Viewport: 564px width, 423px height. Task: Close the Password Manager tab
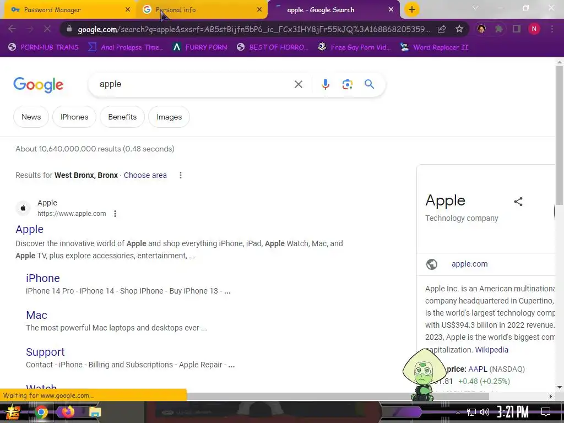[x=128, y=10]
